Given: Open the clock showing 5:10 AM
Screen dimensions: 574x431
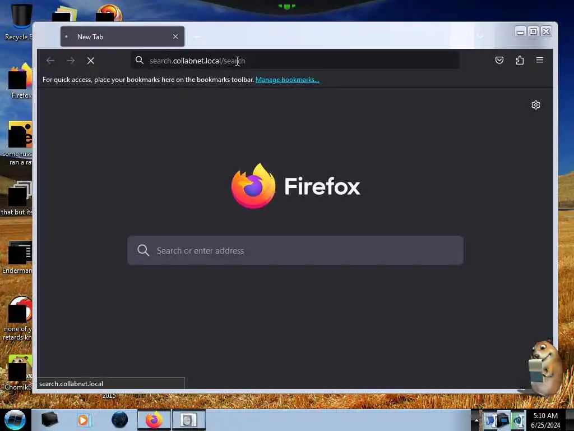Looking at the screenshot, I should [545, 420].
